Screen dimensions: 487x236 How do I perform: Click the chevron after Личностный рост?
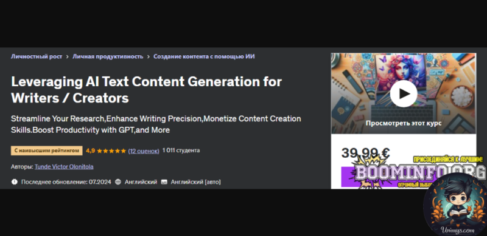coord(68,56)
